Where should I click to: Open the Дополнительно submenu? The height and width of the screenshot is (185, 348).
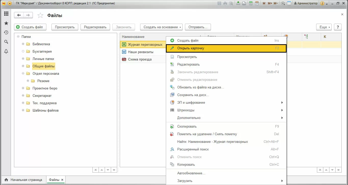point(226,118)
